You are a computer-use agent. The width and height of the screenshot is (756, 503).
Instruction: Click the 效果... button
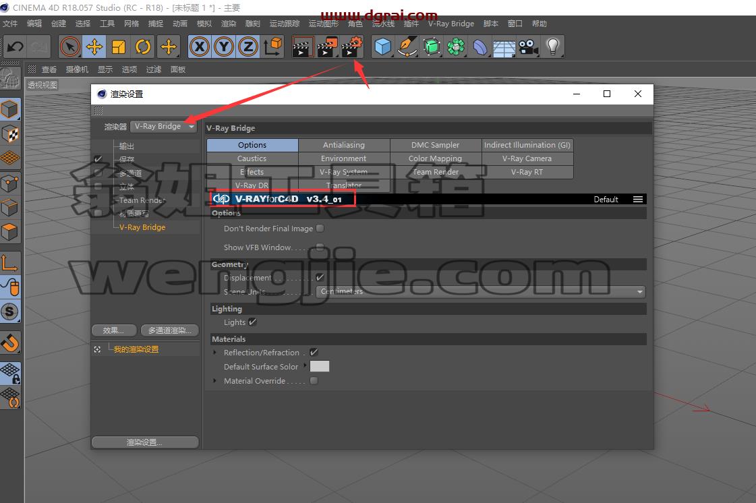pyautogui.click(x=113, y=330)
